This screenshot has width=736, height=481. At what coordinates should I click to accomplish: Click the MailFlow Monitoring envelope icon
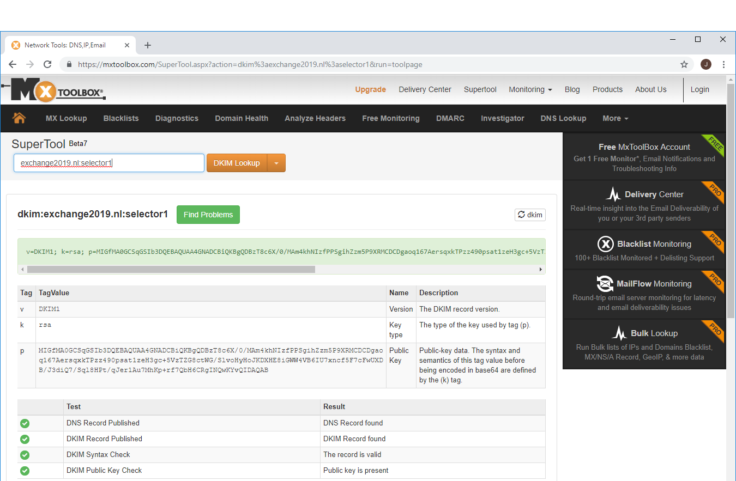click(x=605, y=283)
